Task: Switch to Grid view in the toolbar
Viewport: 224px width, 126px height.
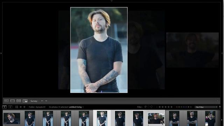Action: (6, 101)
